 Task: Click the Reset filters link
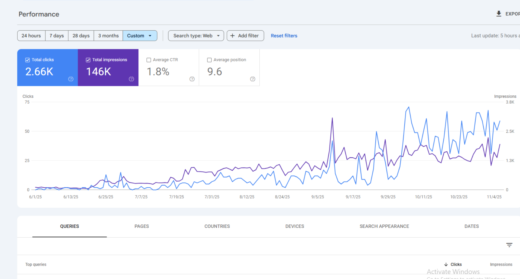(284, 35)
